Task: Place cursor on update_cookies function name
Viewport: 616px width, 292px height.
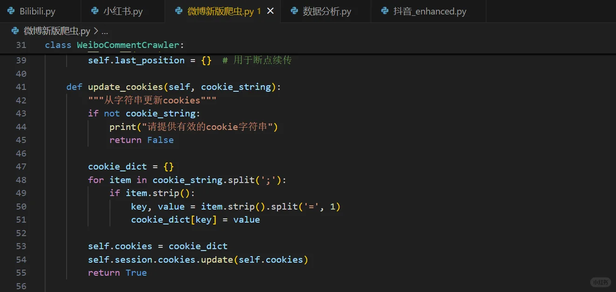Action: click(x=125, y=87)
